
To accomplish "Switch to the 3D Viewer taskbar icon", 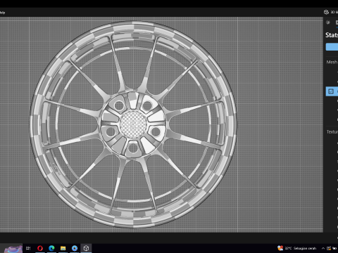I will [x=86, y=248].
